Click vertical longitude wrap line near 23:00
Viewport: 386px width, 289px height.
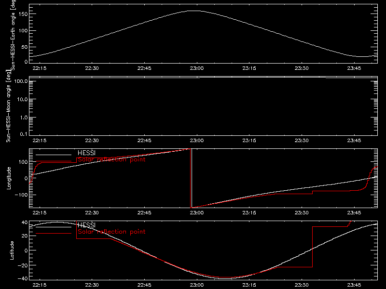(191, 178)
